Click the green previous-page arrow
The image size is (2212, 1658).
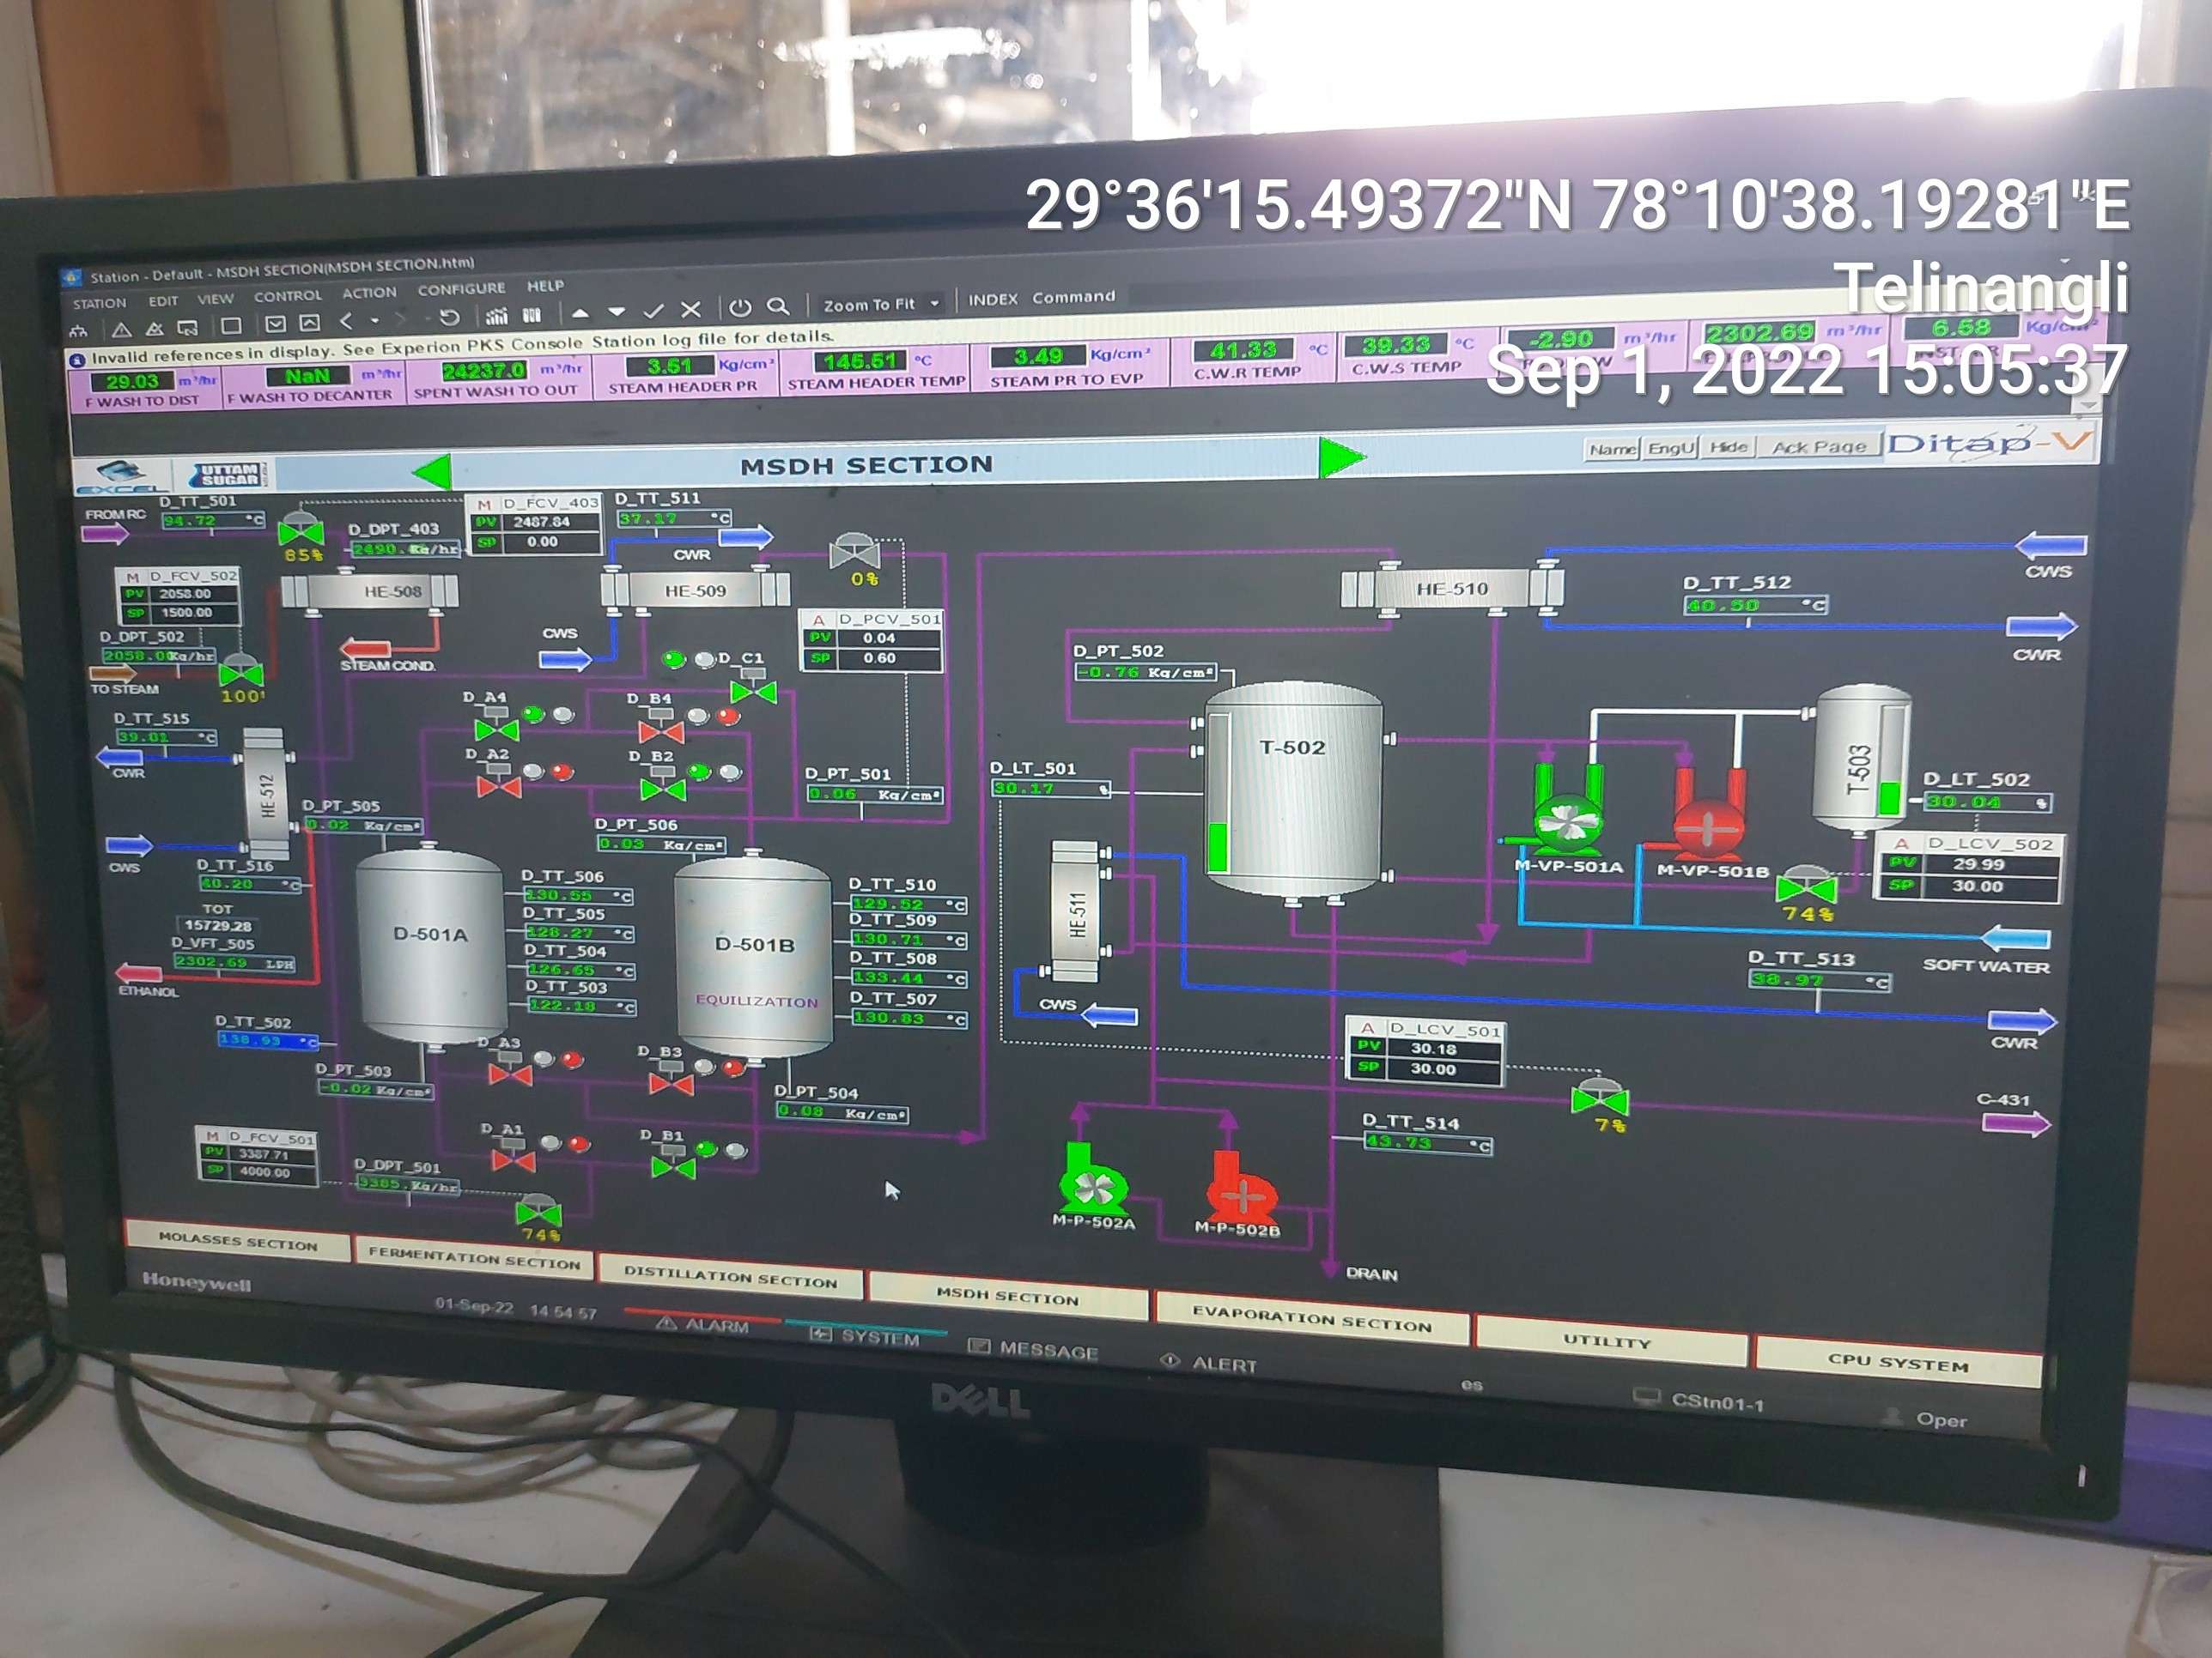pyautogui.click(x=432, y=472)
